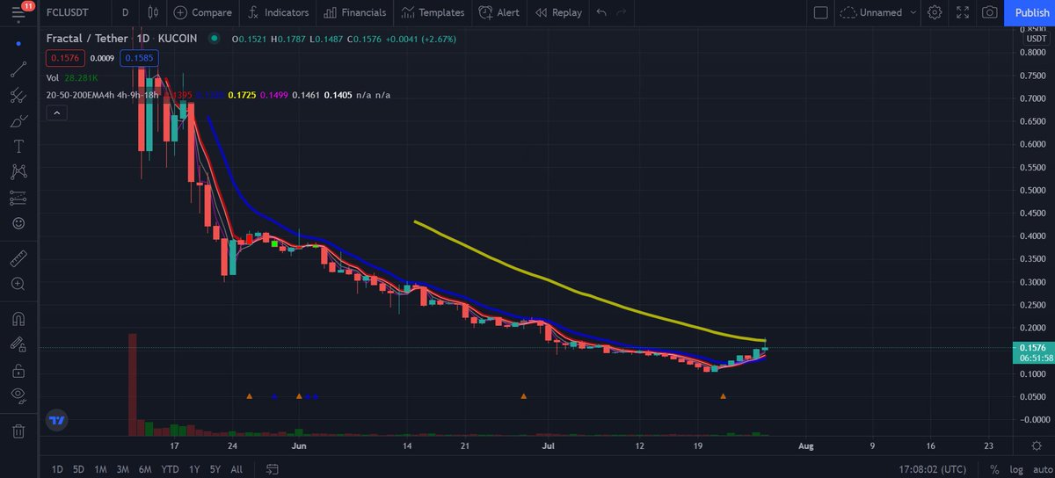
Task: Select the ruler measure tool
Action: (x=18, y=258)
